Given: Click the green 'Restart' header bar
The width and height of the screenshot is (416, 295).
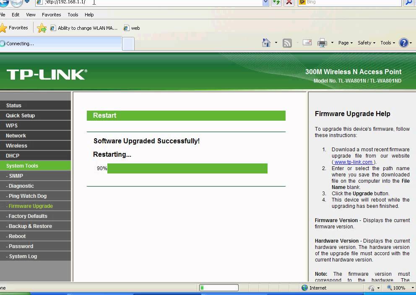Looking at the screenshot, I should 186,116.
